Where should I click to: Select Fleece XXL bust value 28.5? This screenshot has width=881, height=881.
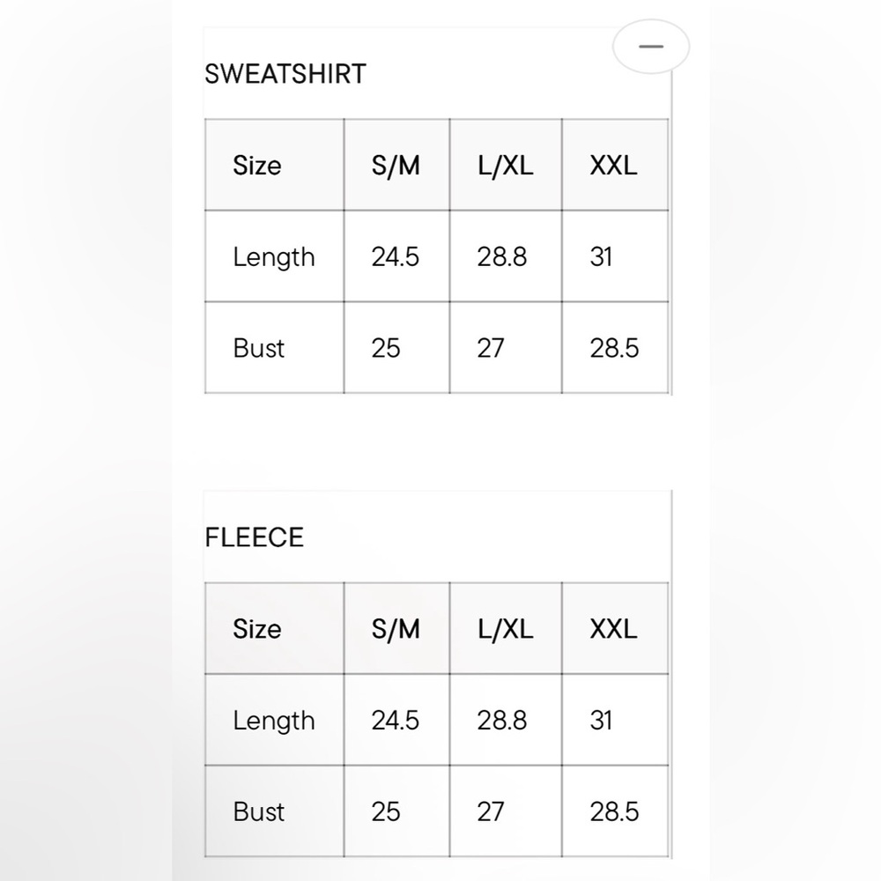click(614, 812)
